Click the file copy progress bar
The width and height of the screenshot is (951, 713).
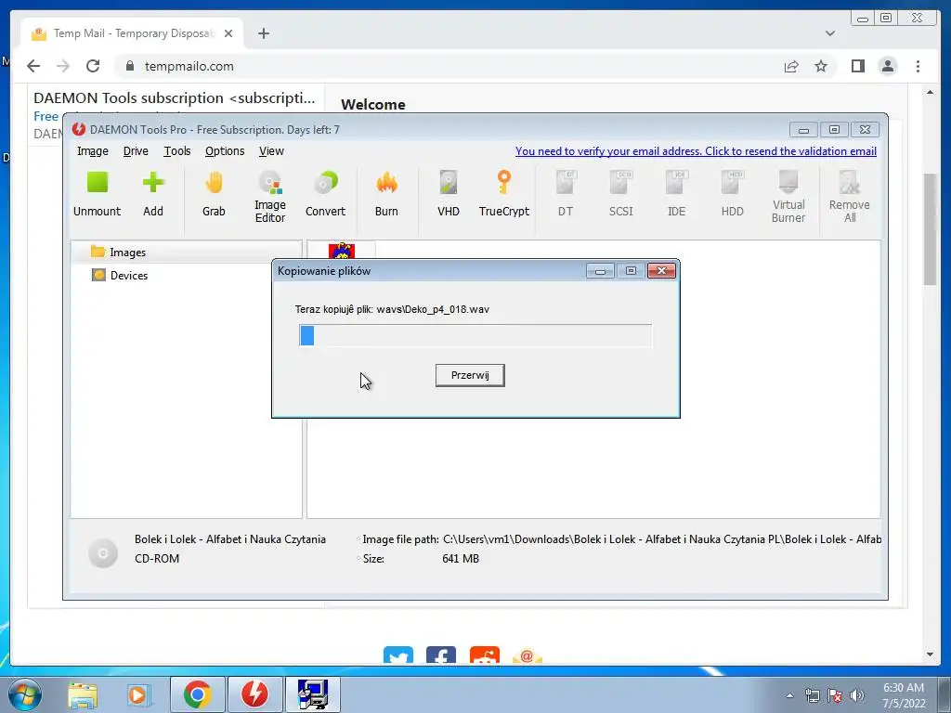[475, 335]
